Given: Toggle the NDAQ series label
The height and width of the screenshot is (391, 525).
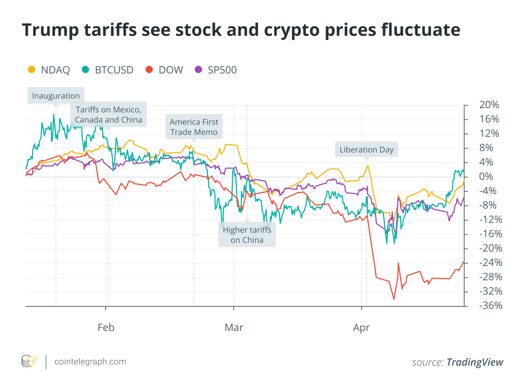Looking at the screenshot, I should tap(55, 70).
